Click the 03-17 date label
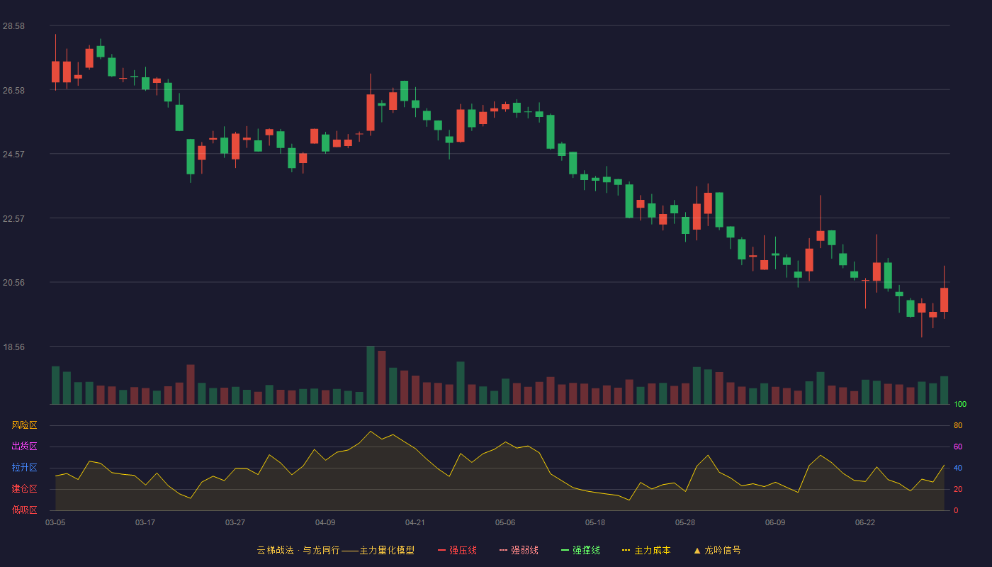Screen dimensions: 992x567 pos(145,522)
